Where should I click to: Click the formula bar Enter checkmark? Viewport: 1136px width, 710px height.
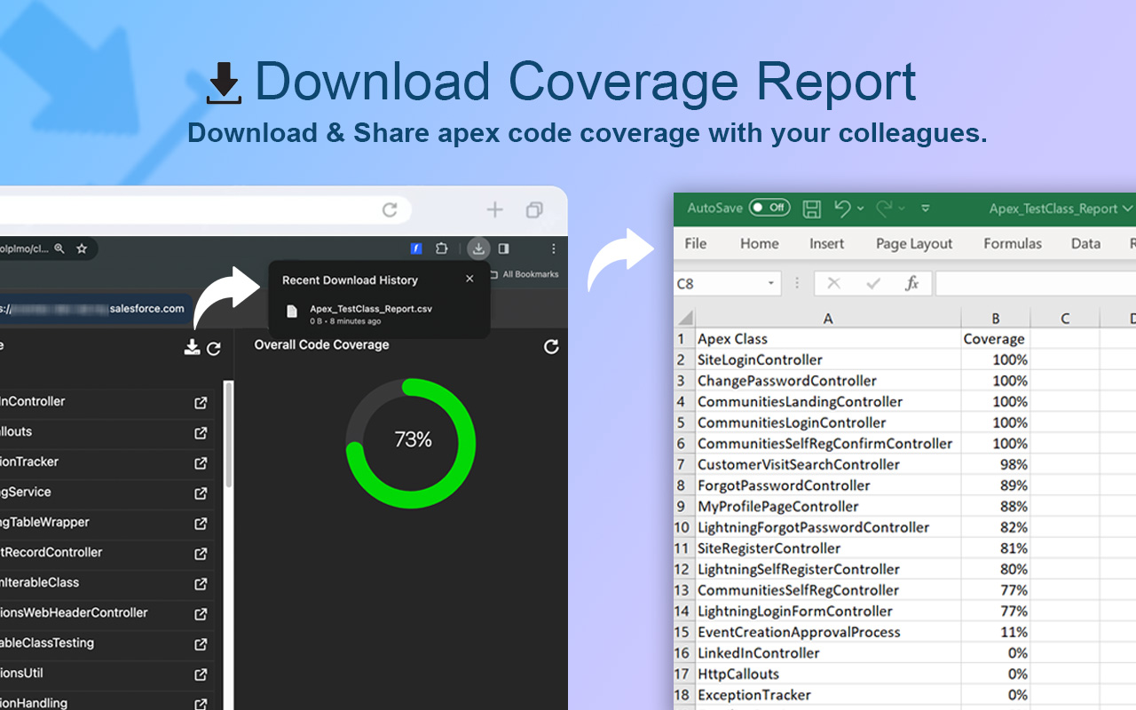click(x=873, y=284)
